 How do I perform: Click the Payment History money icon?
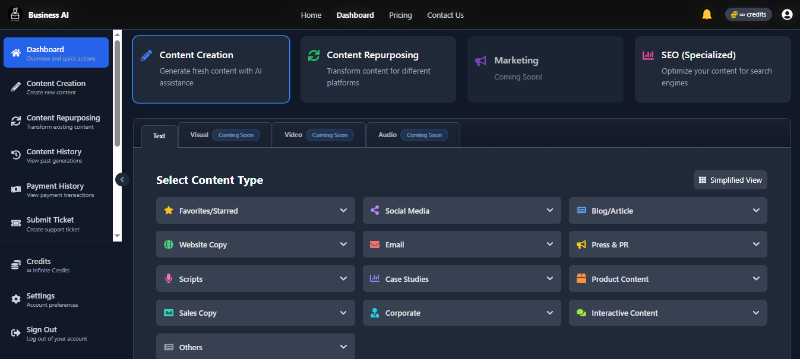(16, 189)
